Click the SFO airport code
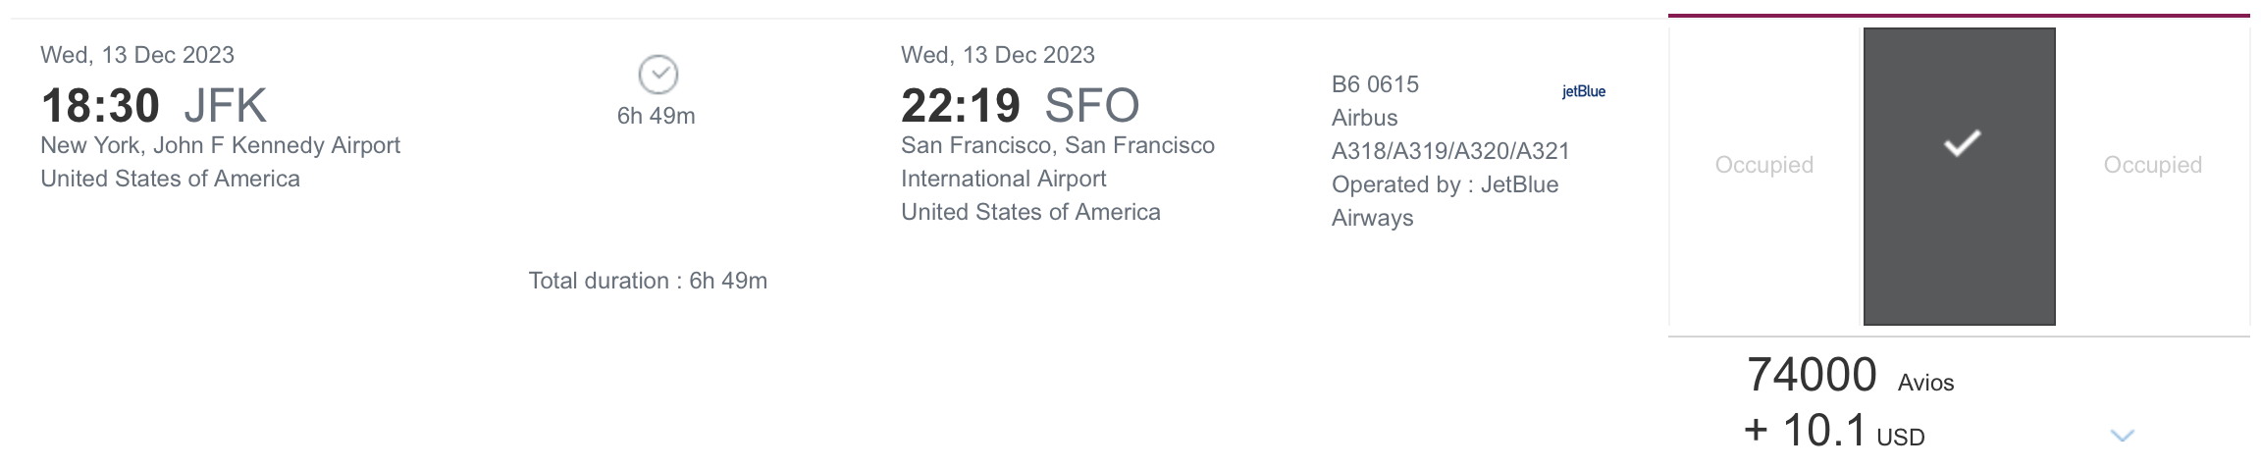2261x469 pixels. [x=1092, y=105]
